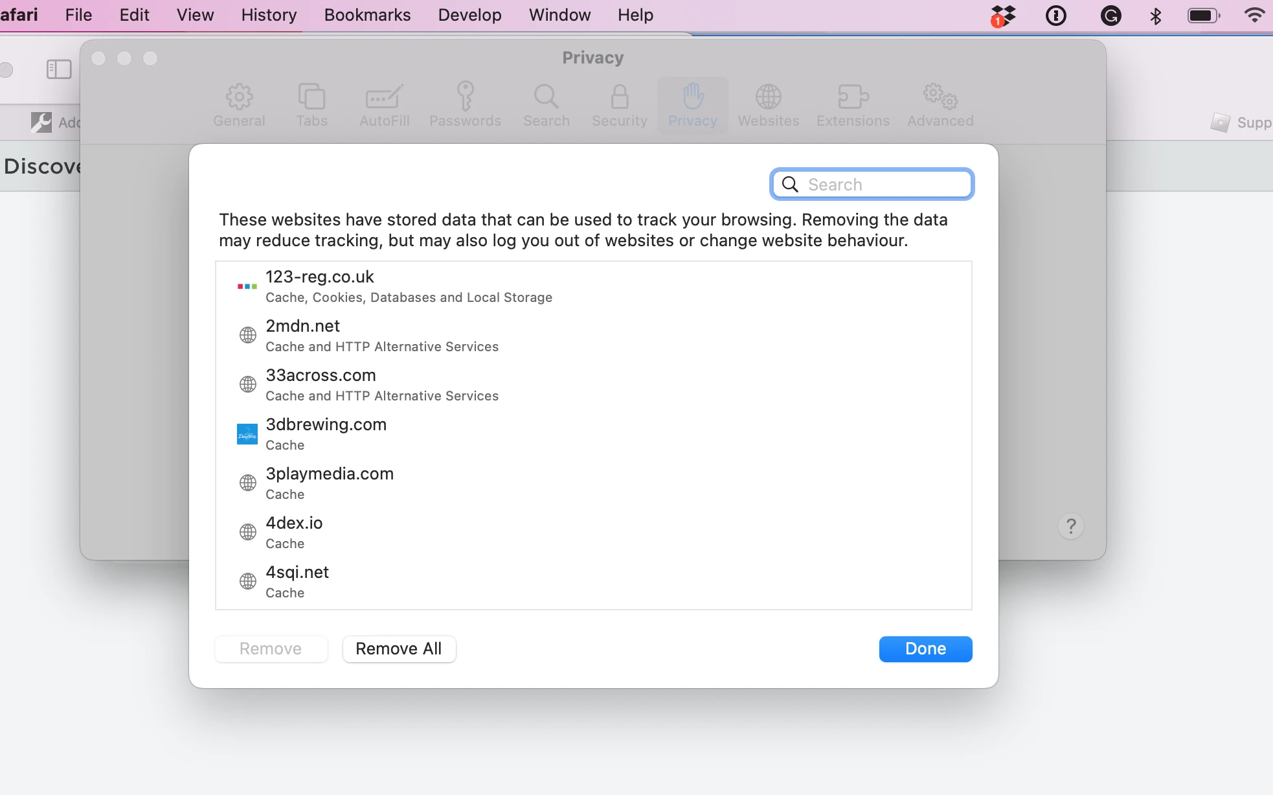Click the 3dbrewing.com site favicon
This screenshot has width=1273, height=795.
pyautogui.click(x=247, y=434)
